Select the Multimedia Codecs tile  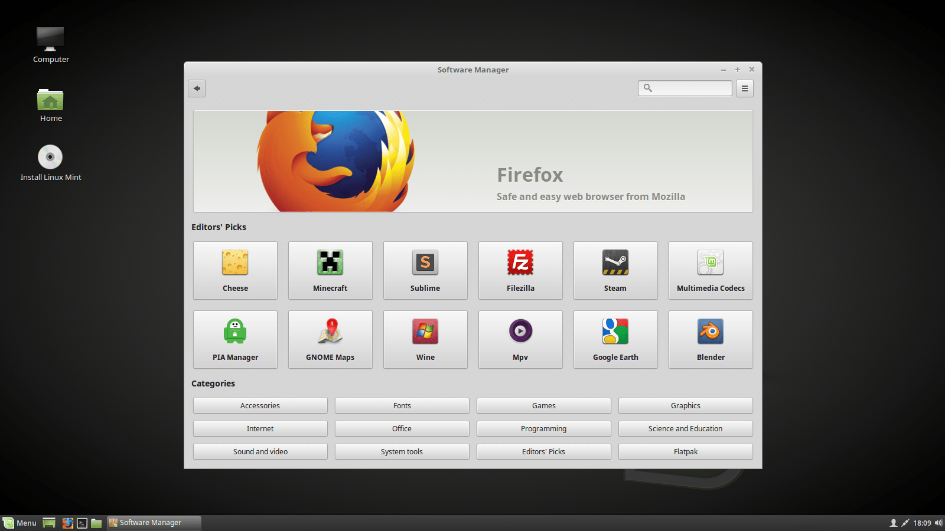pos(711,270)
